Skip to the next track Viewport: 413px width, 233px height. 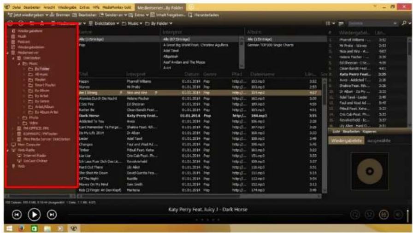pos(52,215)
